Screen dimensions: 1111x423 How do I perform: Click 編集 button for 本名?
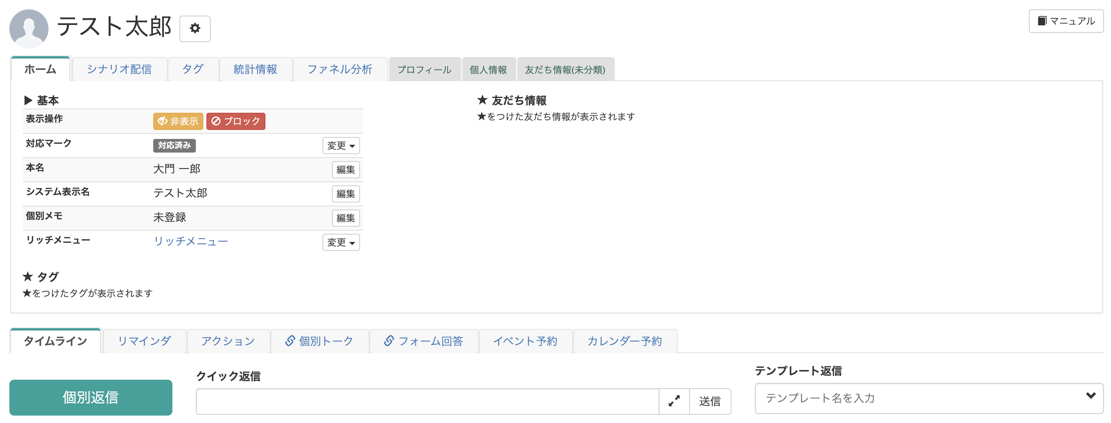[x=346, y=169]
